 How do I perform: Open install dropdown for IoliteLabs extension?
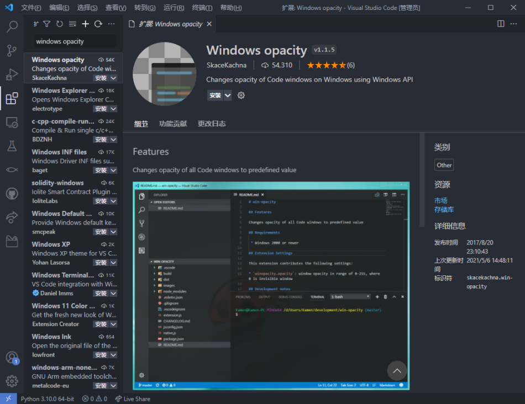pyautogui.click(x=114, y=201)
